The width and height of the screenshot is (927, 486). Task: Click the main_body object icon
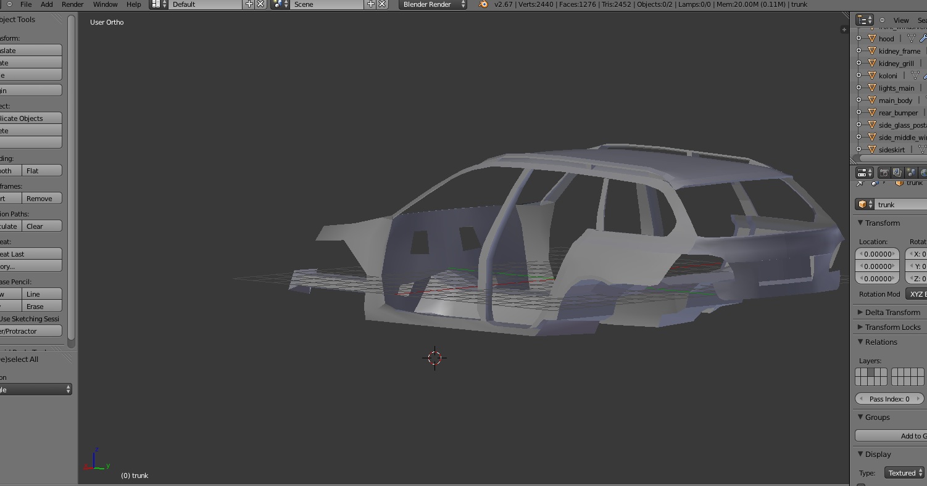872,100
